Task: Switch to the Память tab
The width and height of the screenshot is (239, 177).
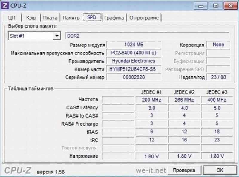Action: coord(71,18)
